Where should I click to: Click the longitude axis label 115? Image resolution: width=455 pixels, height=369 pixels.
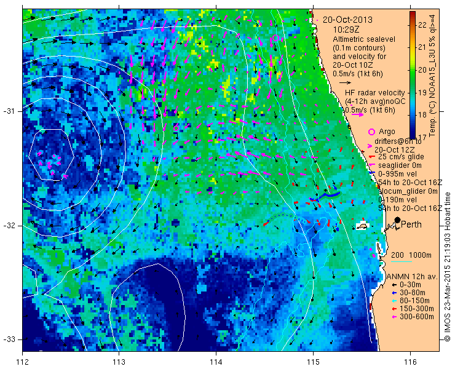[313, 362]
